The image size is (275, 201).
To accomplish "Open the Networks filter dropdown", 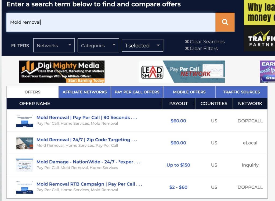I will (x=54, y=45).
